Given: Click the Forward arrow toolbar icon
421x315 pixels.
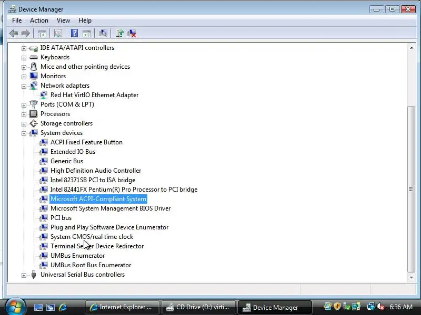Looking at the screenshot, I should 25,34.
